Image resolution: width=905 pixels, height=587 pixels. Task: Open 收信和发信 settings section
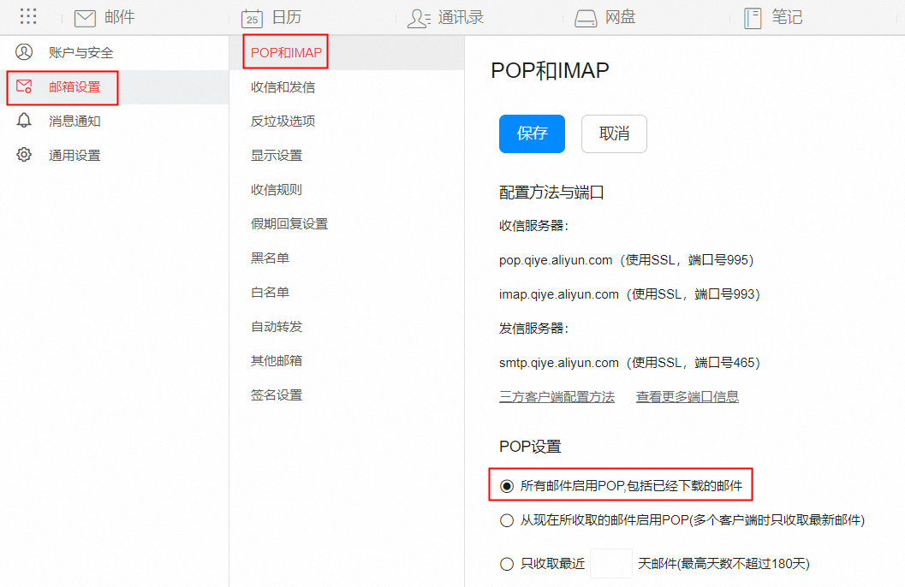[283, 87]
